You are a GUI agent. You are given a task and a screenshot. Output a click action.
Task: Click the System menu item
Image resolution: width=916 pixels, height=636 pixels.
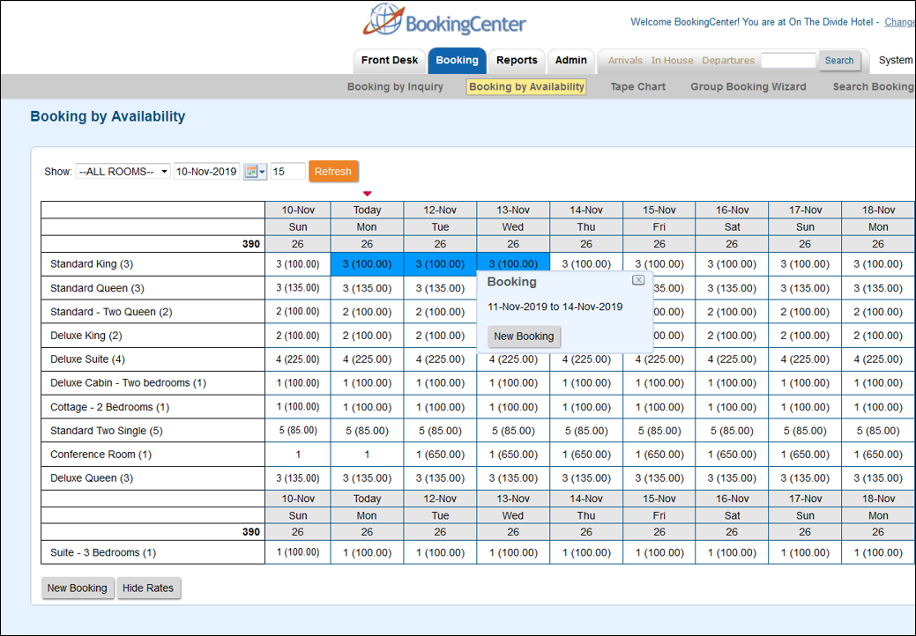(896, 60)
